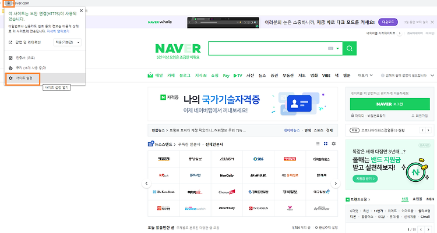The image size is (437, 233).
Task: Show next issue item arrow
Action: 429,130
